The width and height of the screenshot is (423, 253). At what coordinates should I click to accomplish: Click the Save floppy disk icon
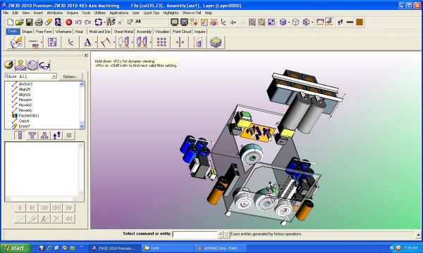tap(29, 22)
